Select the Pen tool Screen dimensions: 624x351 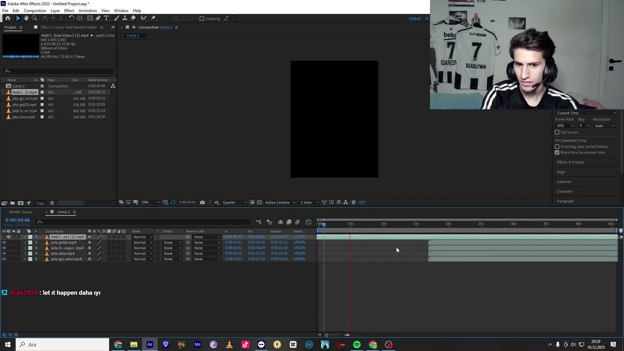point(98,18)
